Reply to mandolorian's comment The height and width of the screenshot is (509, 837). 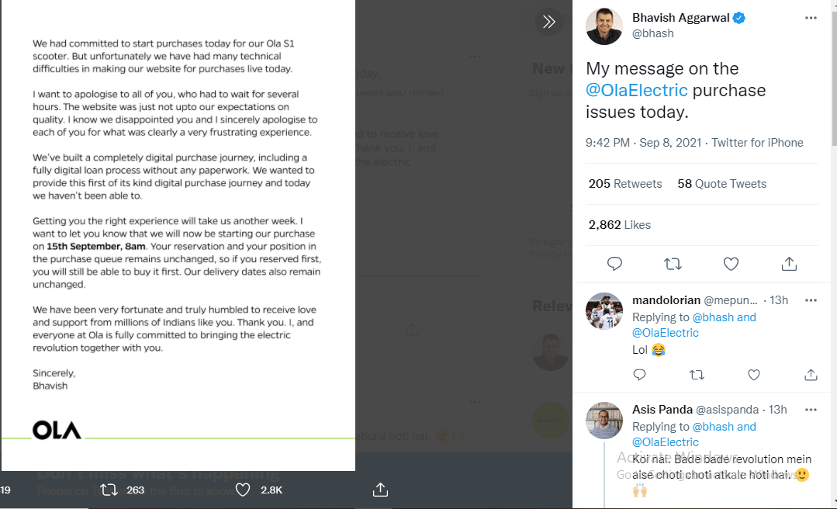coord(639,375)
